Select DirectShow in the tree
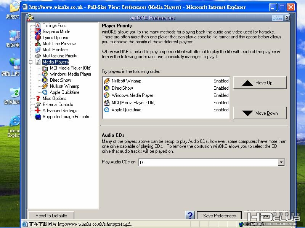 click(61, 80)
